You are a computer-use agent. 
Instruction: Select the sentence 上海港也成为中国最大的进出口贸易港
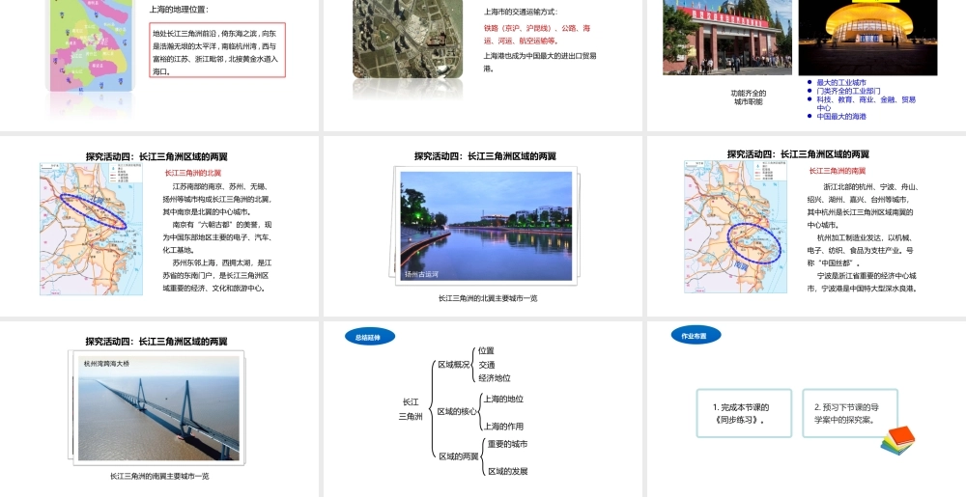click(x=540, y=62)
